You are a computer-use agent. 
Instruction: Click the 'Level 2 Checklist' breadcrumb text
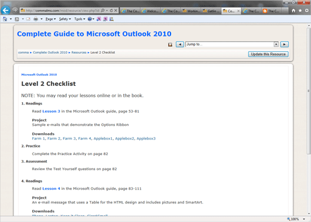[103, 53]
